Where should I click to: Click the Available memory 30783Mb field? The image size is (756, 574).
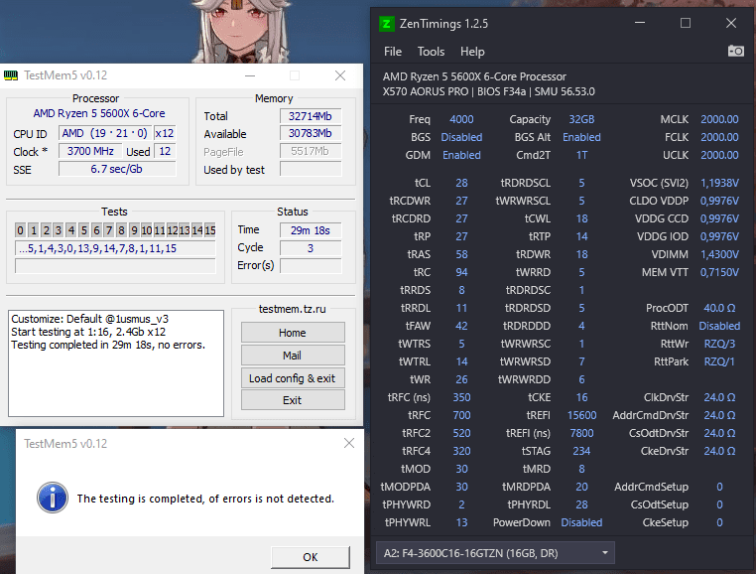click(x=311, y=133)
